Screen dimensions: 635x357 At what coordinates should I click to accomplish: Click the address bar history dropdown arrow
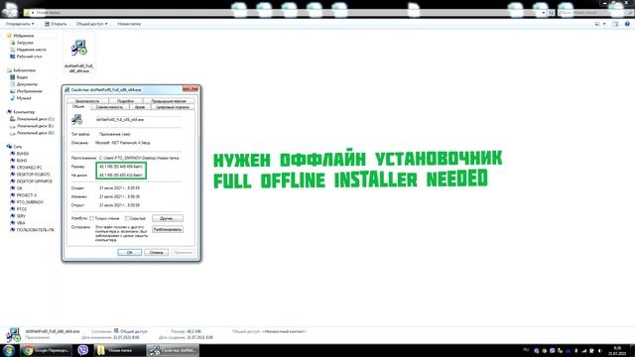(544, 13)
